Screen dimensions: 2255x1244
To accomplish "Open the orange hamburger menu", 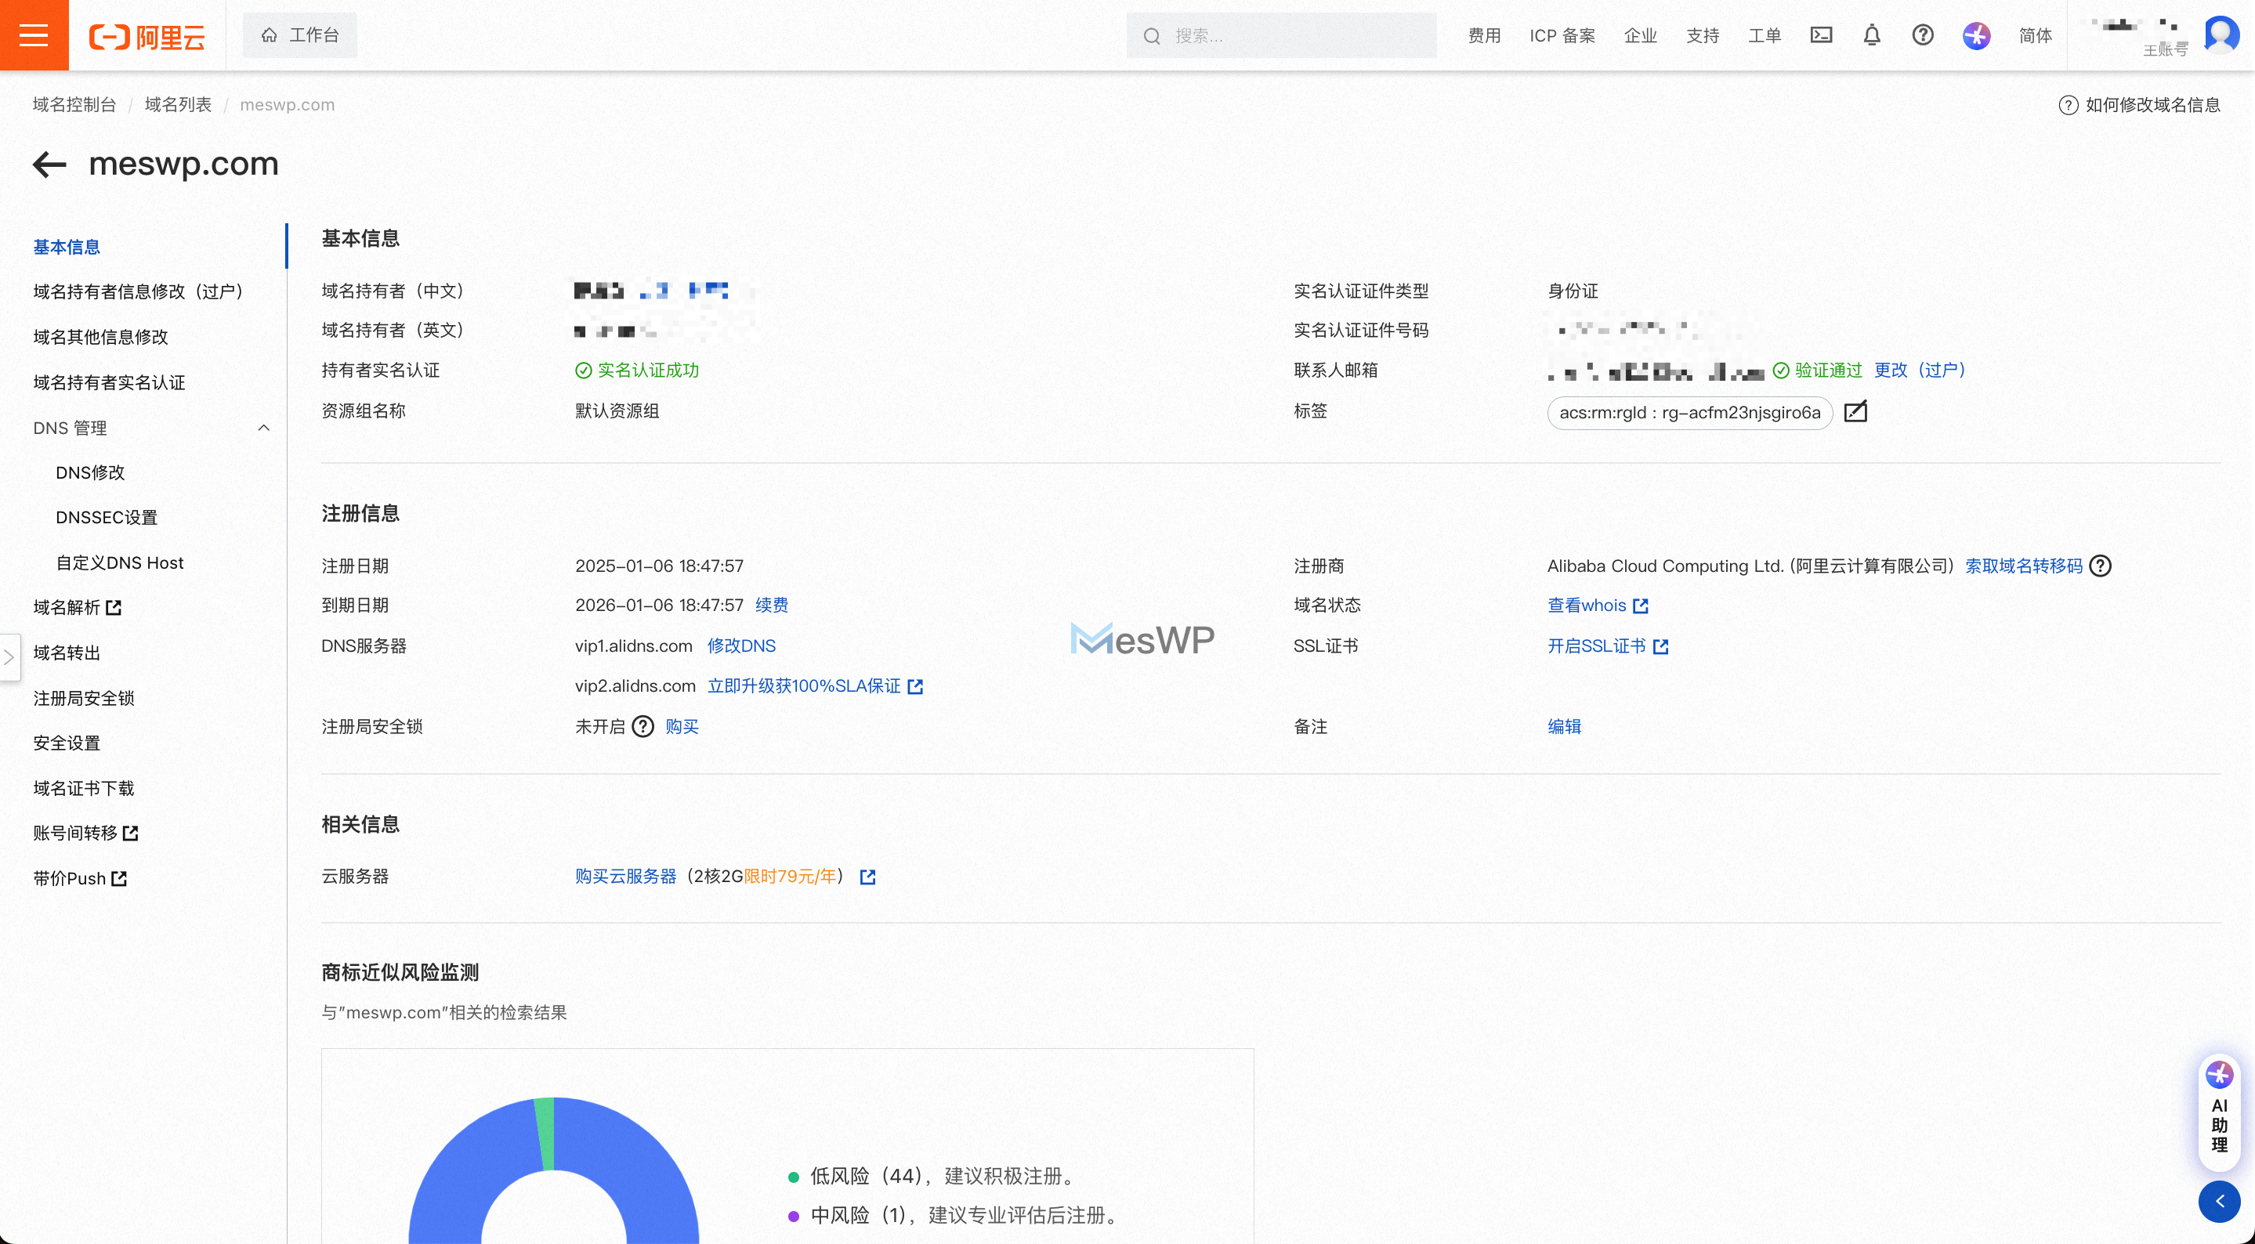I will 34,35.
